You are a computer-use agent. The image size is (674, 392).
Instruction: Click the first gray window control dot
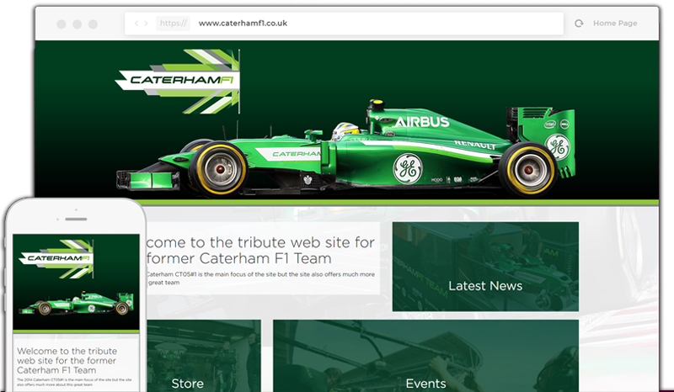point(62,24)
